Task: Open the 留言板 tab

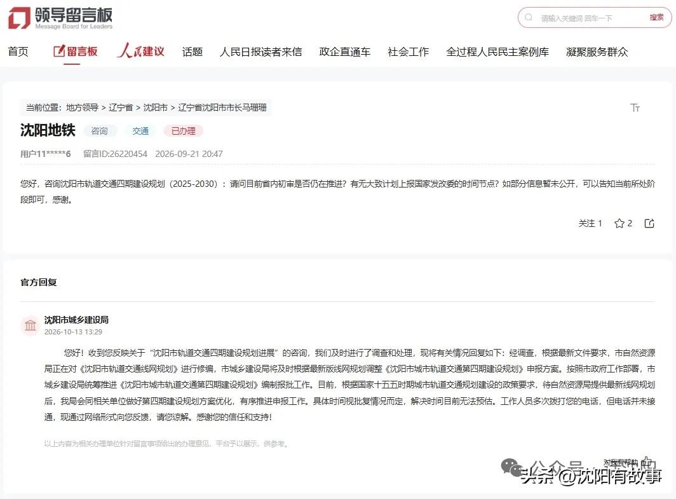Action: 75,51
